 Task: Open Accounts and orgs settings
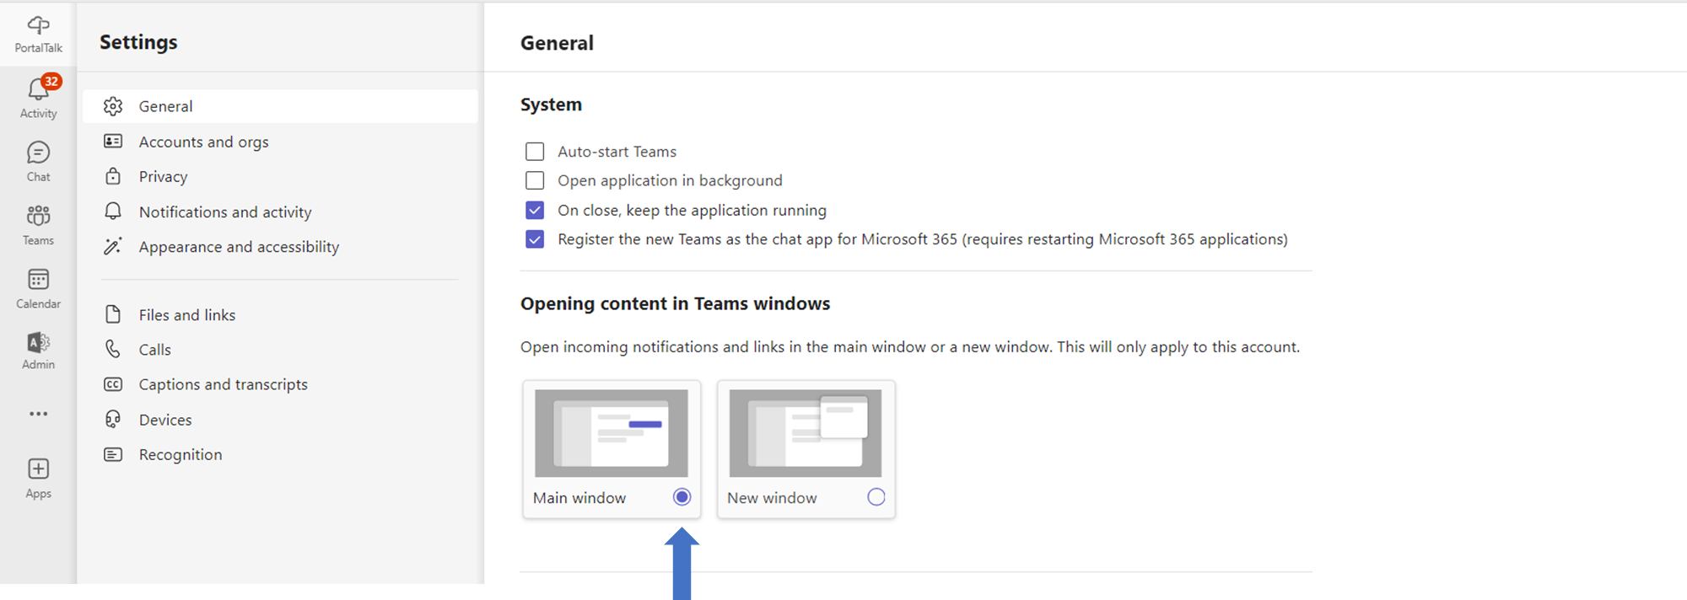click(203, 142)
